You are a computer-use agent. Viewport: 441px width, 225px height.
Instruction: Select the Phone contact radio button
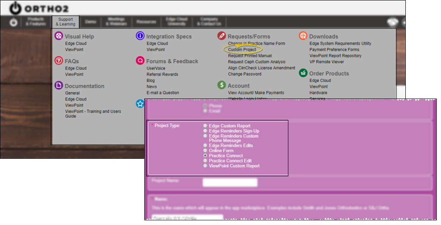point(205,106)
